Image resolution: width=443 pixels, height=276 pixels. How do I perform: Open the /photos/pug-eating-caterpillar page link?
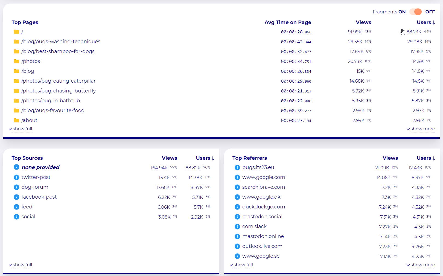pos(59,81)
